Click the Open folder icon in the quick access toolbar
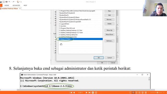The width and height of the screenshot is (167, 94). pyautogui.click(x=1, y=2)
